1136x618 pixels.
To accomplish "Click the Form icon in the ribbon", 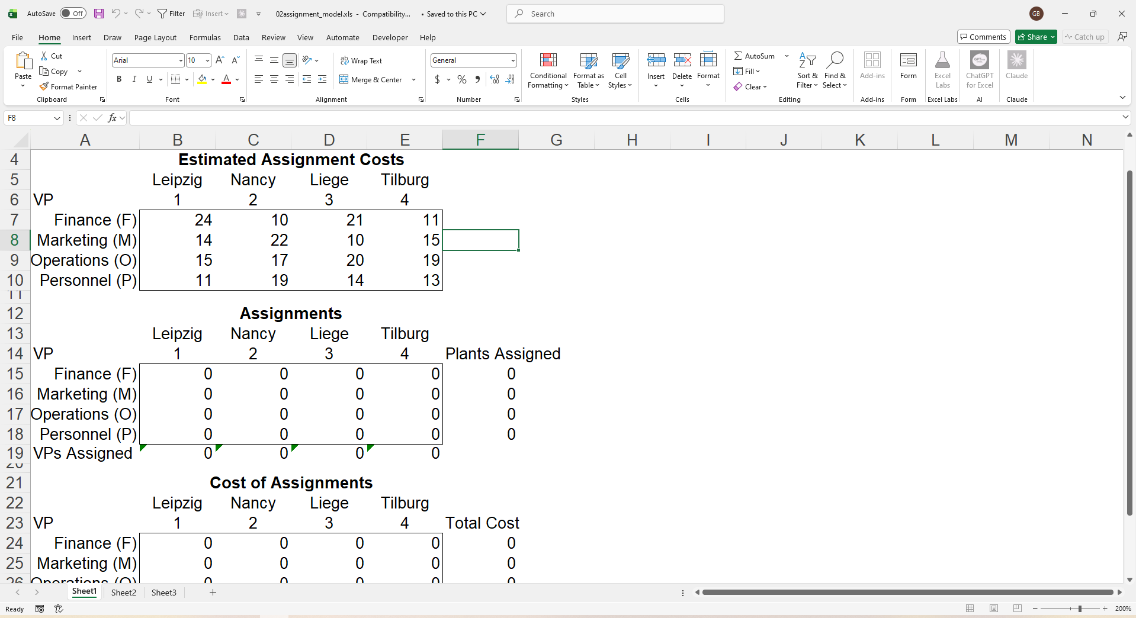I will click(908, 66).
